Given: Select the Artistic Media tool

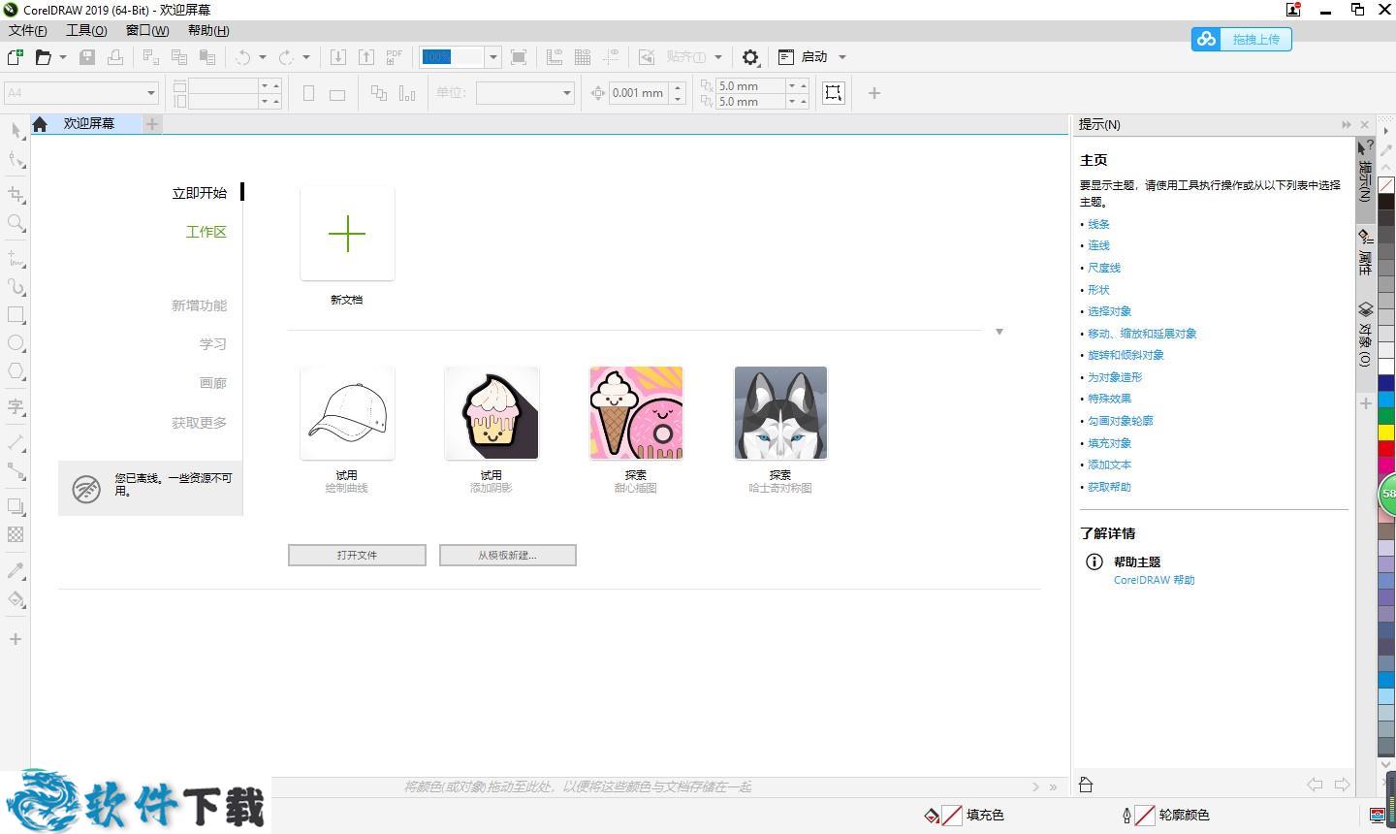Looking at the screenshot, I should pyautogui.click(x=16, y=286).
